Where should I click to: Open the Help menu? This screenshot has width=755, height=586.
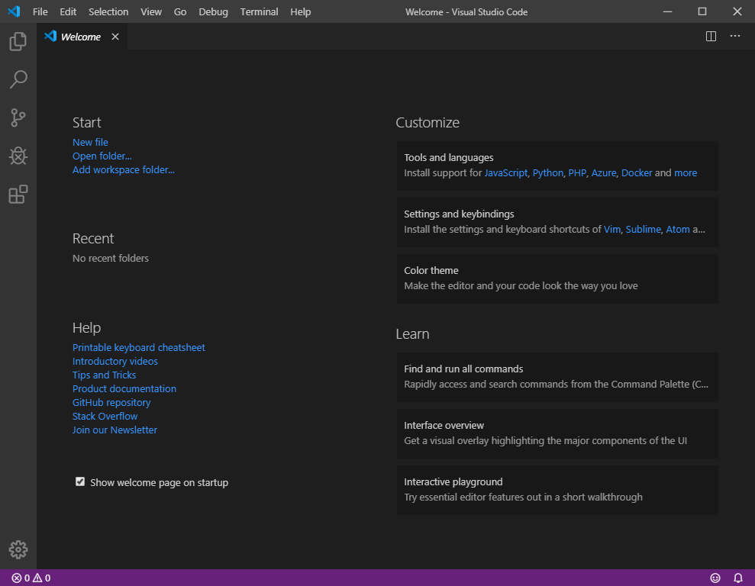coord(301,11)
